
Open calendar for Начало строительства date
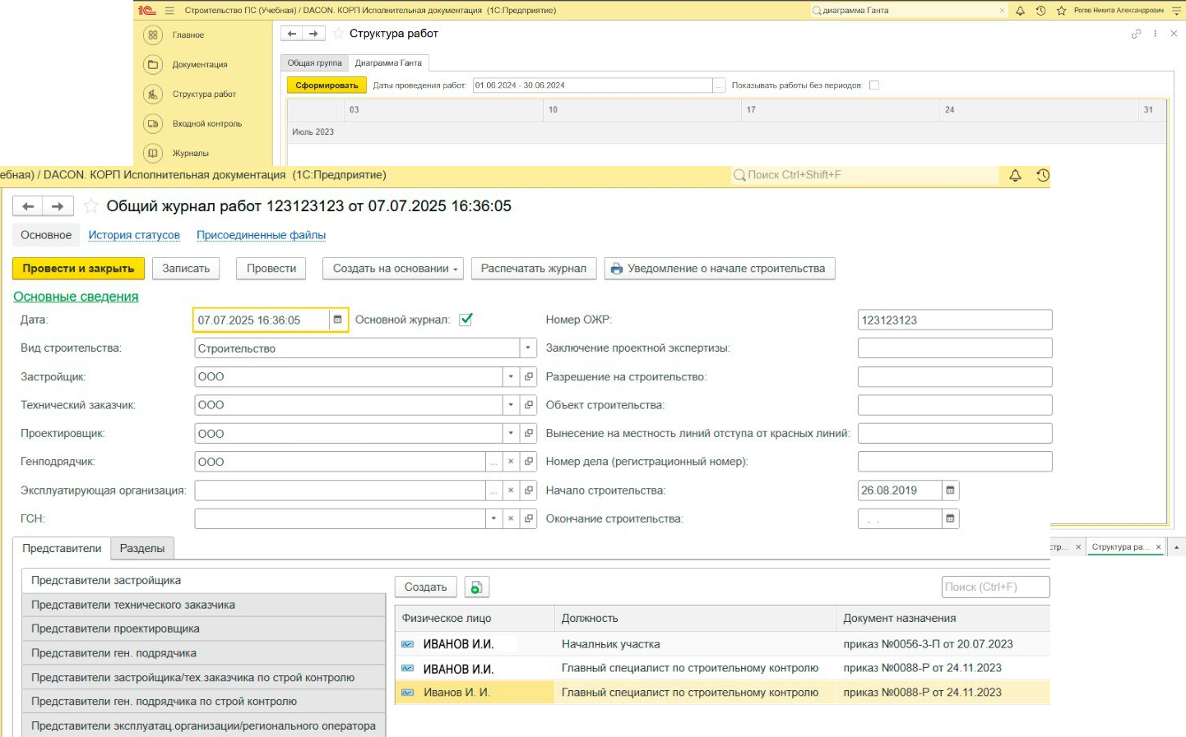[950, 491]
